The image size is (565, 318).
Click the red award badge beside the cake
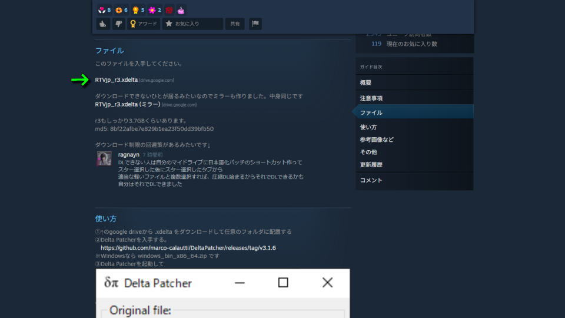[169, 10]
